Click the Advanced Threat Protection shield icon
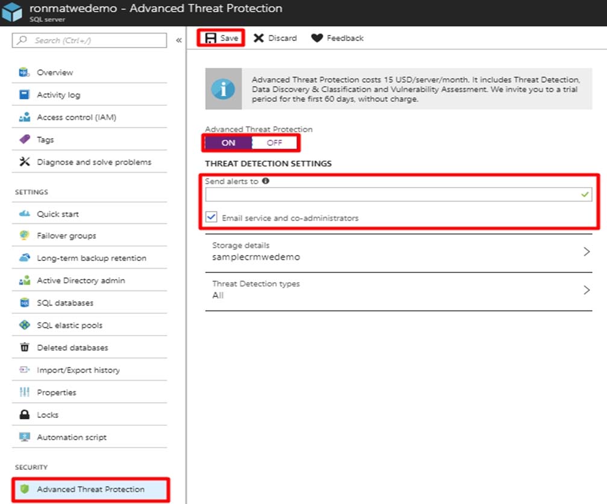 click(x=24, y=489)
